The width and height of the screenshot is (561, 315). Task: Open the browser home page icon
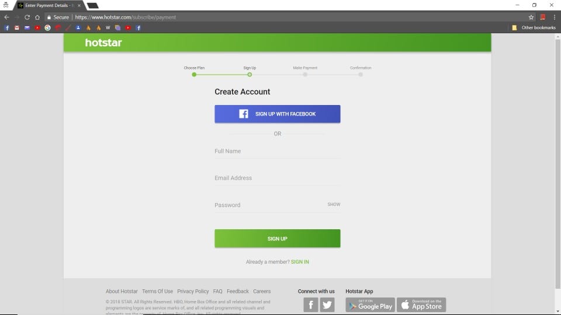click(x=37, y=17)
